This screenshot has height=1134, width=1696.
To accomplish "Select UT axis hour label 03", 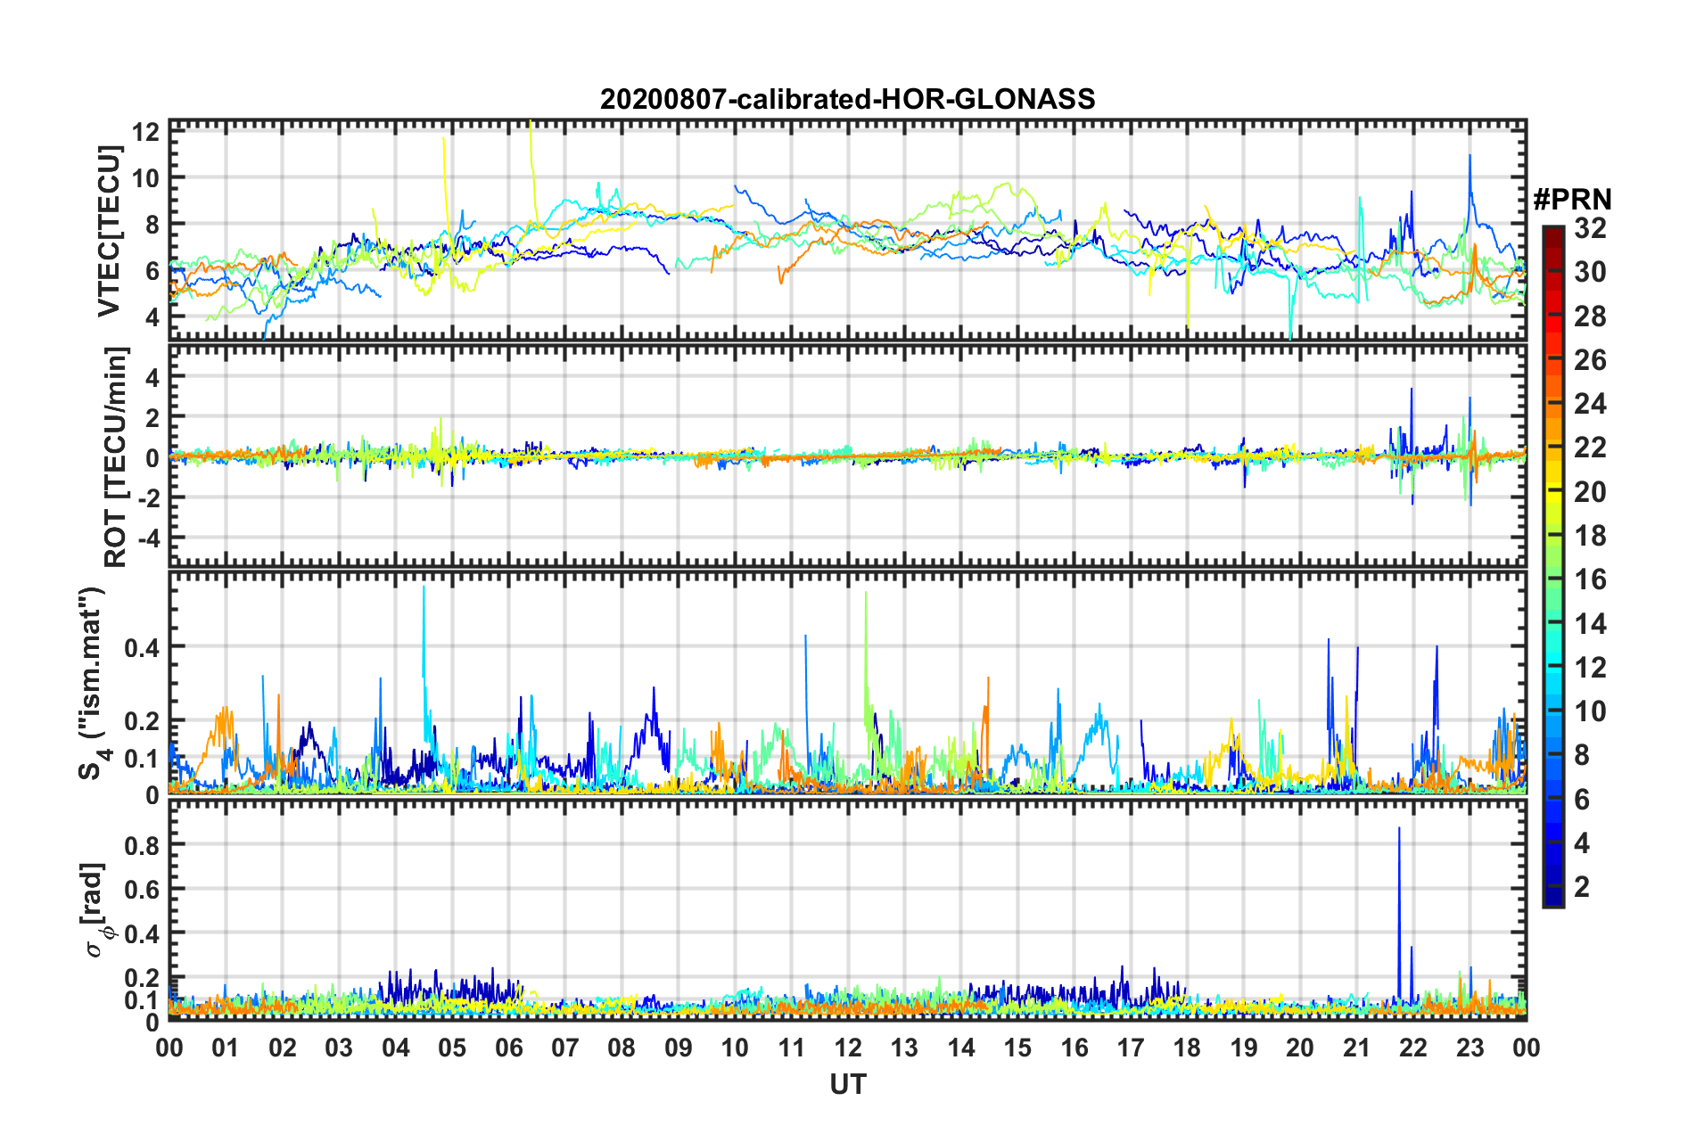I will 339,1048.
